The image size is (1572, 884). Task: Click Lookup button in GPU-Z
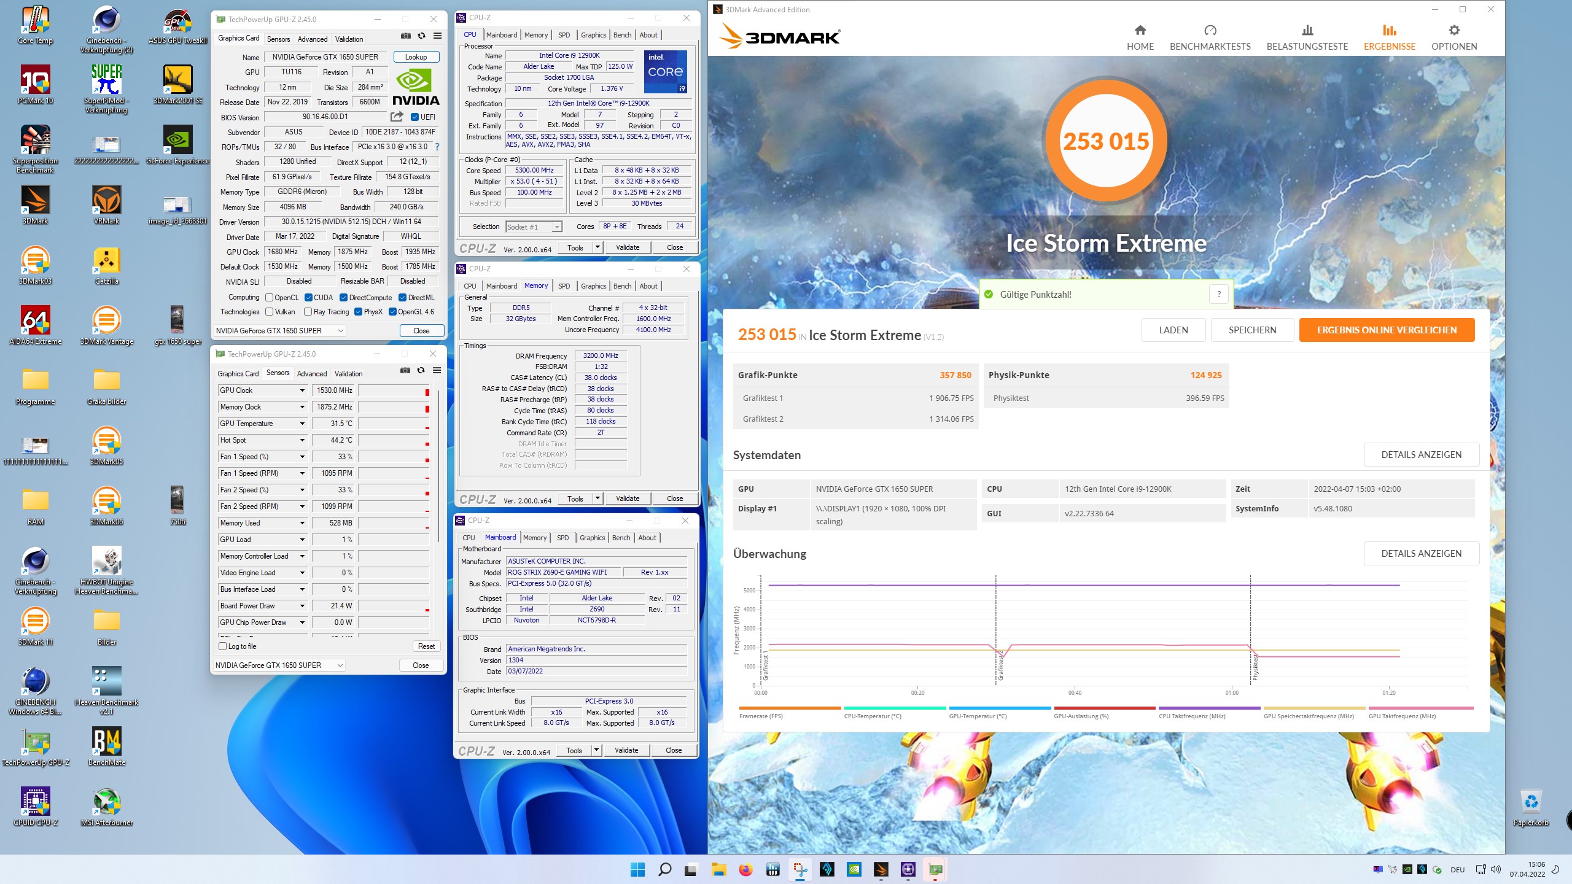(416, 57)
